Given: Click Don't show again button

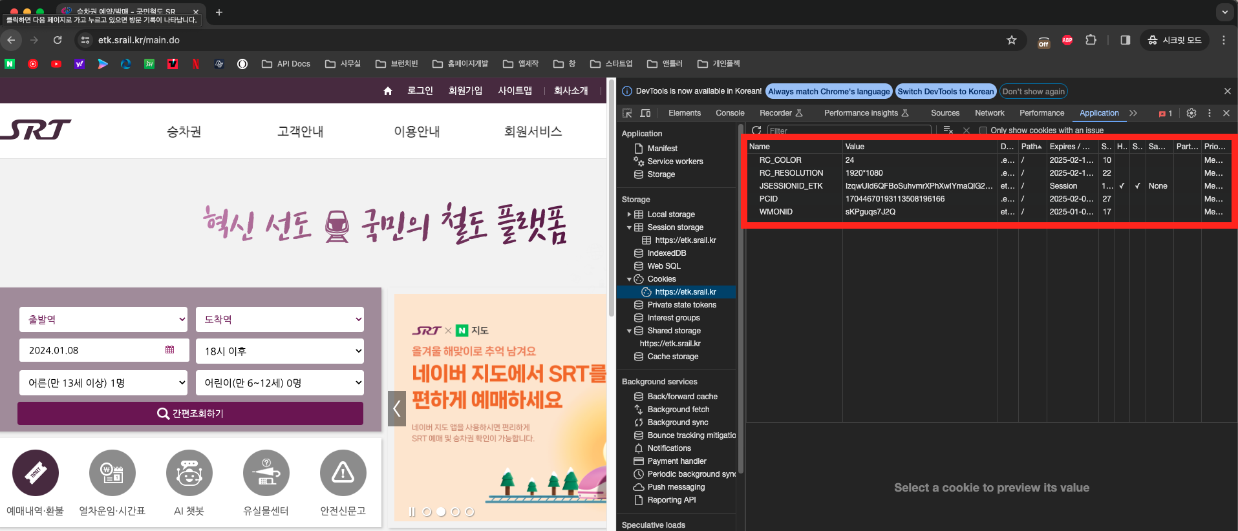Looking at the screenshot, I should 1033,92.
